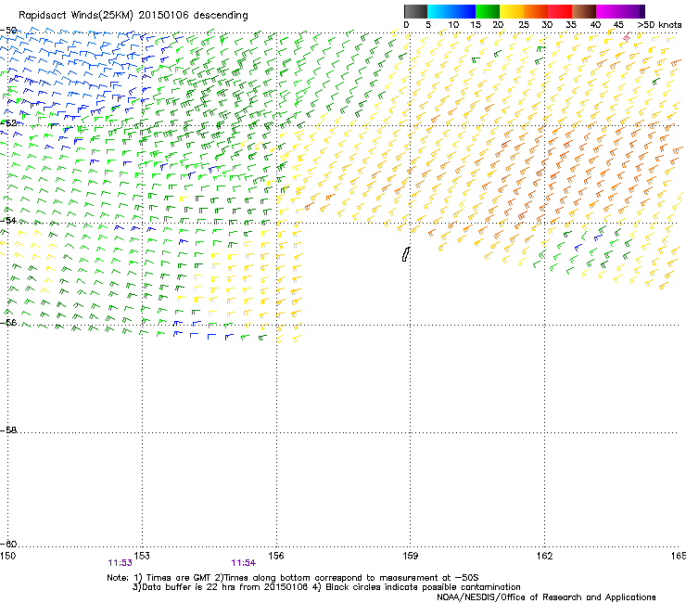The height and width of the screenshot is (603, 686).
Task: Click longitude axis label 159
Action: [x=410, y=556]
